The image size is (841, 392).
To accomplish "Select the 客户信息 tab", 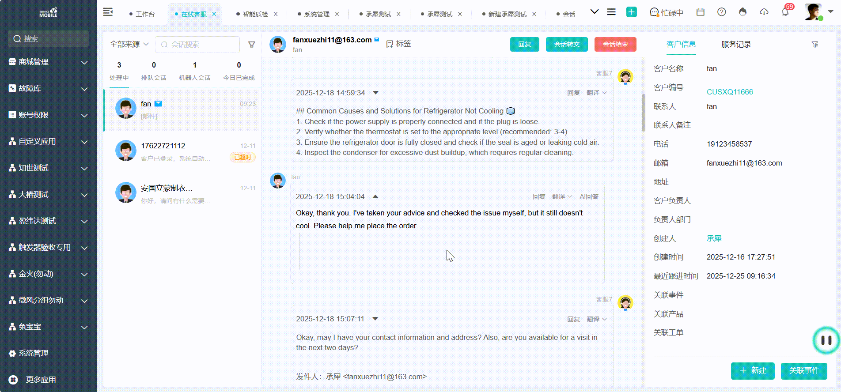I will (681, 44).
